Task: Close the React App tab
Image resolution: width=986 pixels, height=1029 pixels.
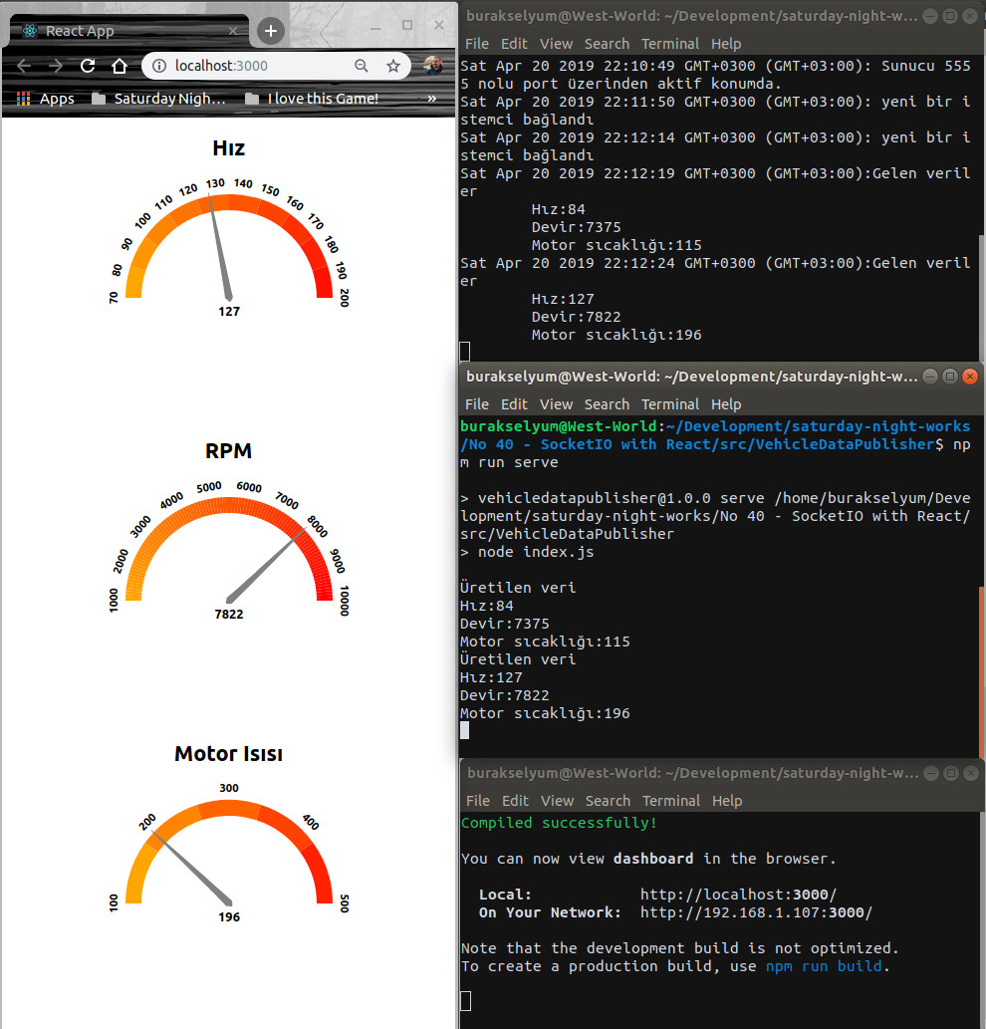Action: (x=234, y=31)
